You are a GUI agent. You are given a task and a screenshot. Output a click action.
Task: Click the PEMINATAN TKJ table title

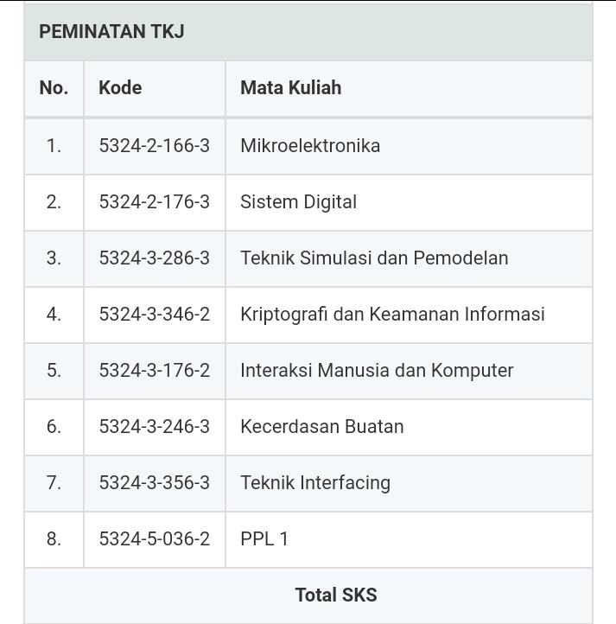click(x=111, y=32)
